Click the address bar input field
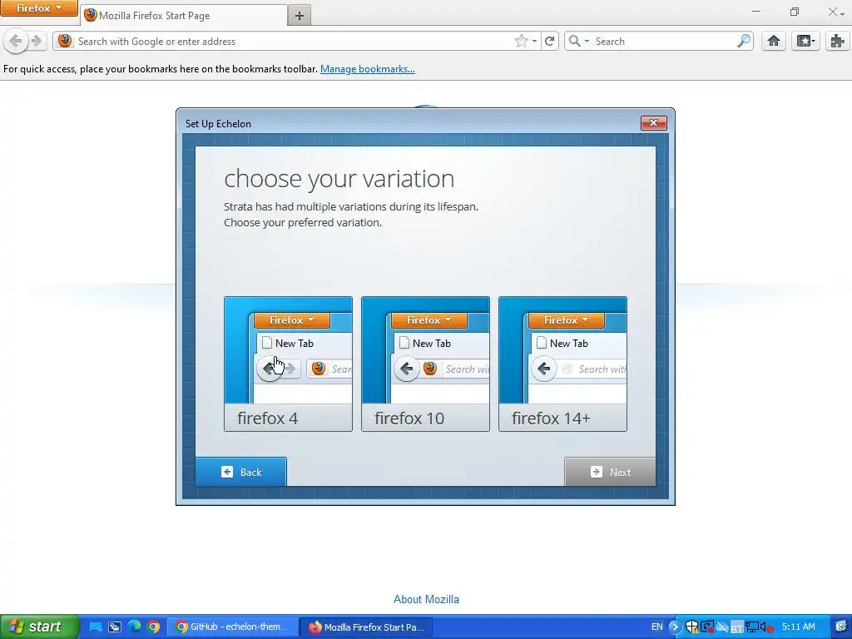Screen dimensions: 852x639 pyautogui.click(x=292, y=42)
